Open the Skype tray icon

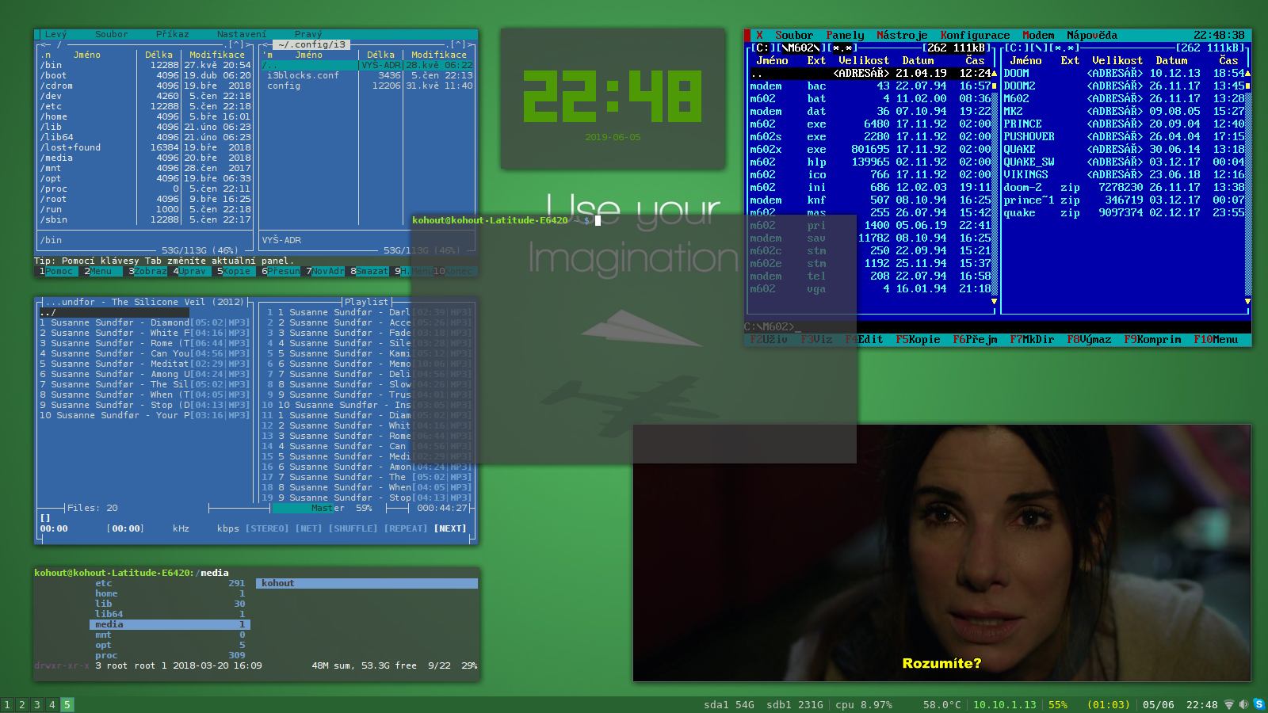pos(1258,704)
